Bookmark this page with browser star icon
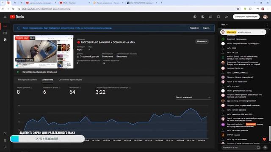This screenshot has width=271, height=152. [x=238, y=9]
